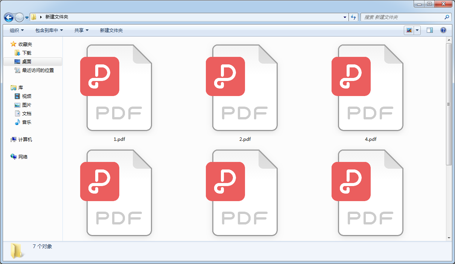
Task: Click the 音乐 note icon
Action: (x=17, y=122)
